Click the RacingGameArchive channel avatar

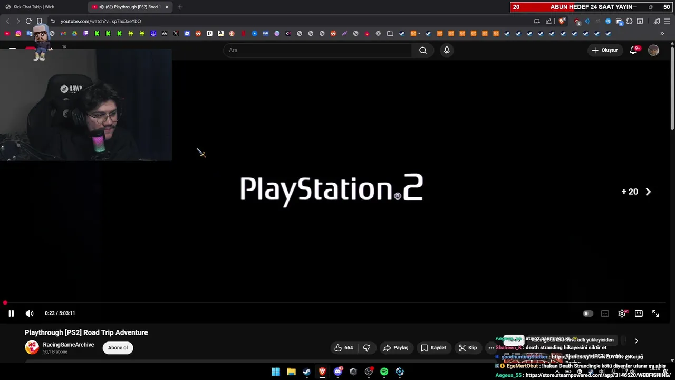point(32,347)
